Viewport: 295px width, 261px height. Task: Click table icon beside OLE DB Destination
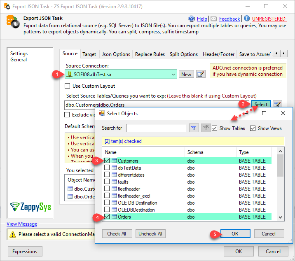114,203
